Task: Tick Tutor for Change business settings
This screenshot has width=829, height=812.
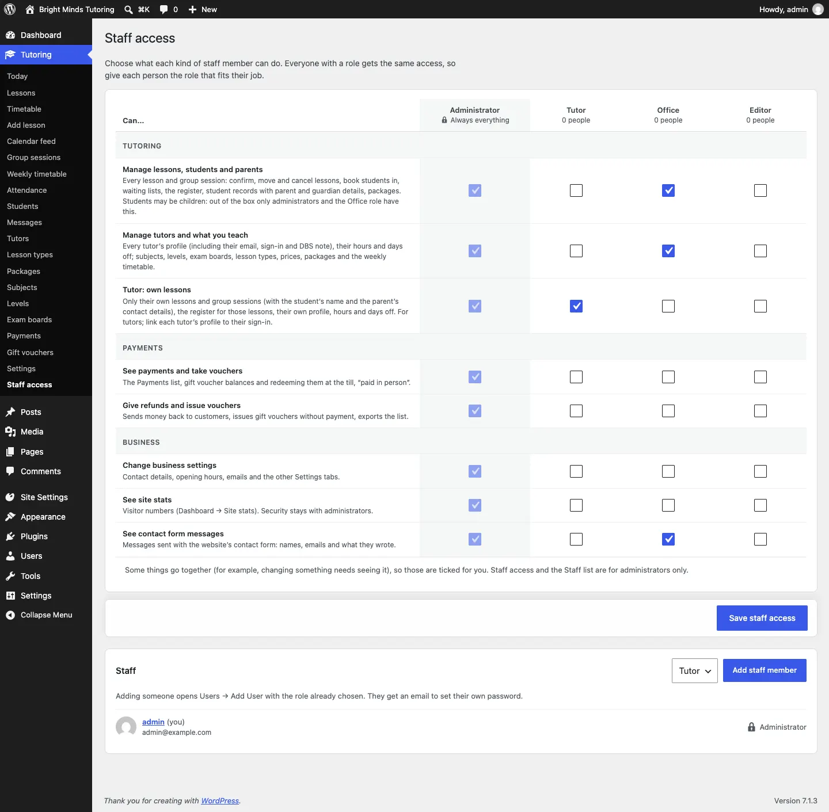Action: tap(576, 471)
